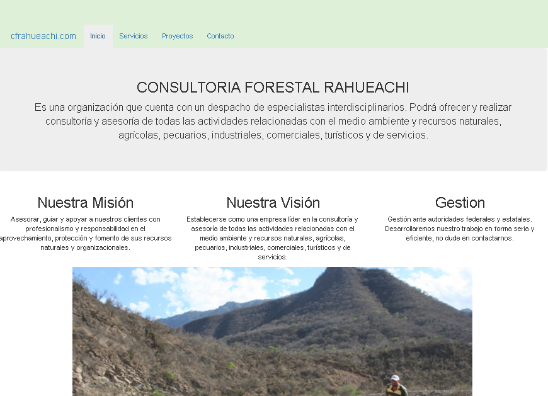Viewport: 548px width, 396px height.
Task: Click the vision text starting with Establecerse
Action: click(273, 238)
